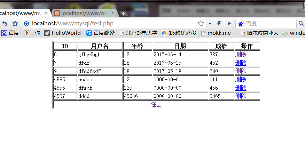305x147 pixels.
Task: Open a new tab with plus button
Action: pos(124,13)
